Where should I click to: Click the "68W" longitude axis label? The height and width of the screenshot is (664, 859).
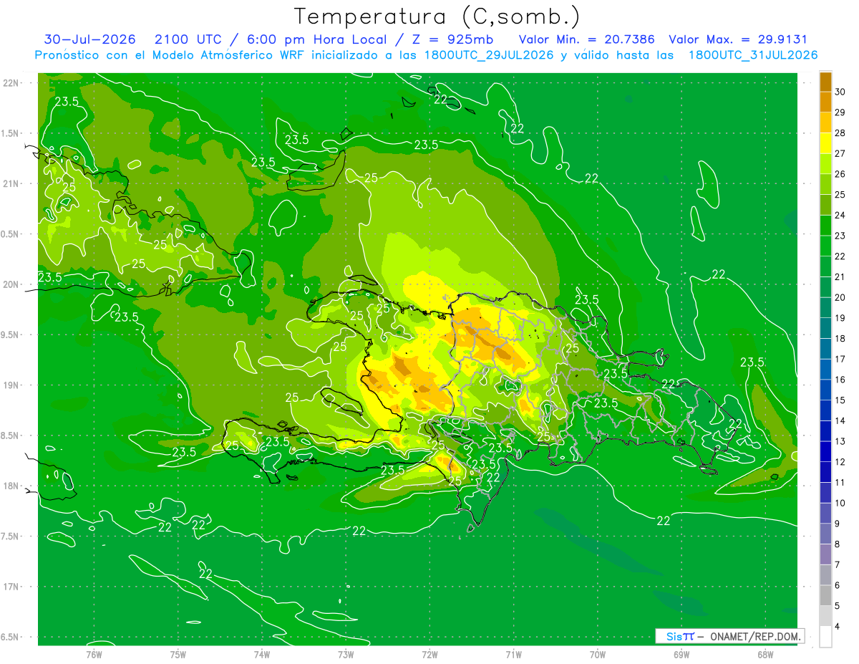point(765,654)
